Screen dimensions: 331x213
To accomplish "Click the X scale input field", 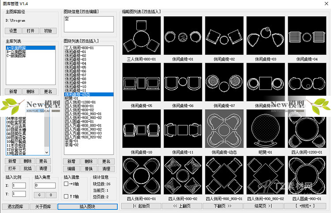I will (19, 185).
